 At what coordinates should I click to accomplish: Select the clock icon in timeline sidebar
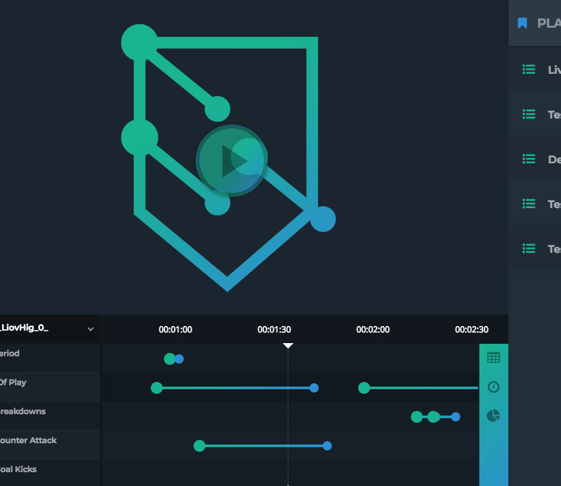pyautogui.click(x=493, y=387)
